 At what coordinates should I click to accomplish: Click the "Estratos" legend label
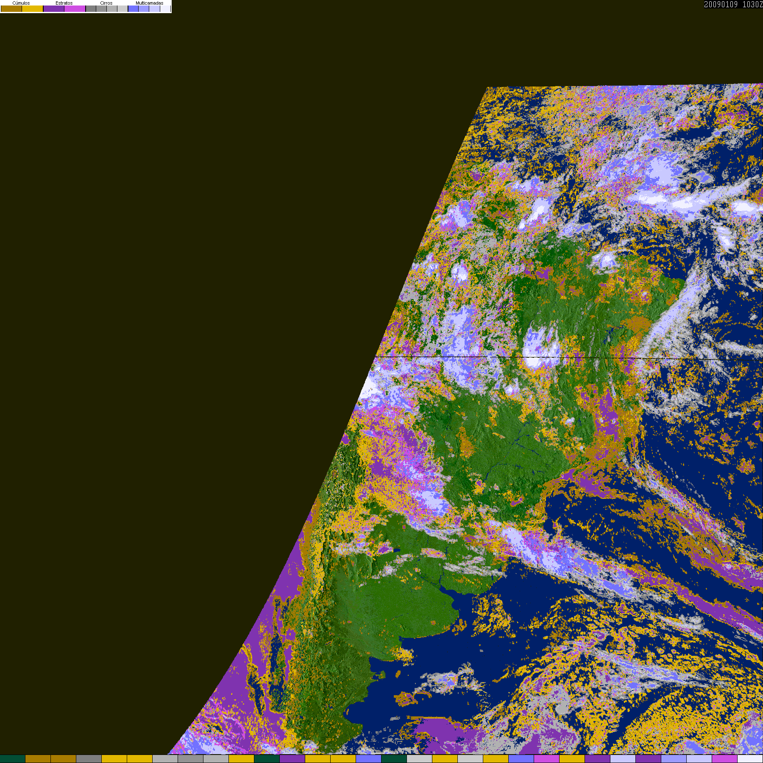pos(64,3)
